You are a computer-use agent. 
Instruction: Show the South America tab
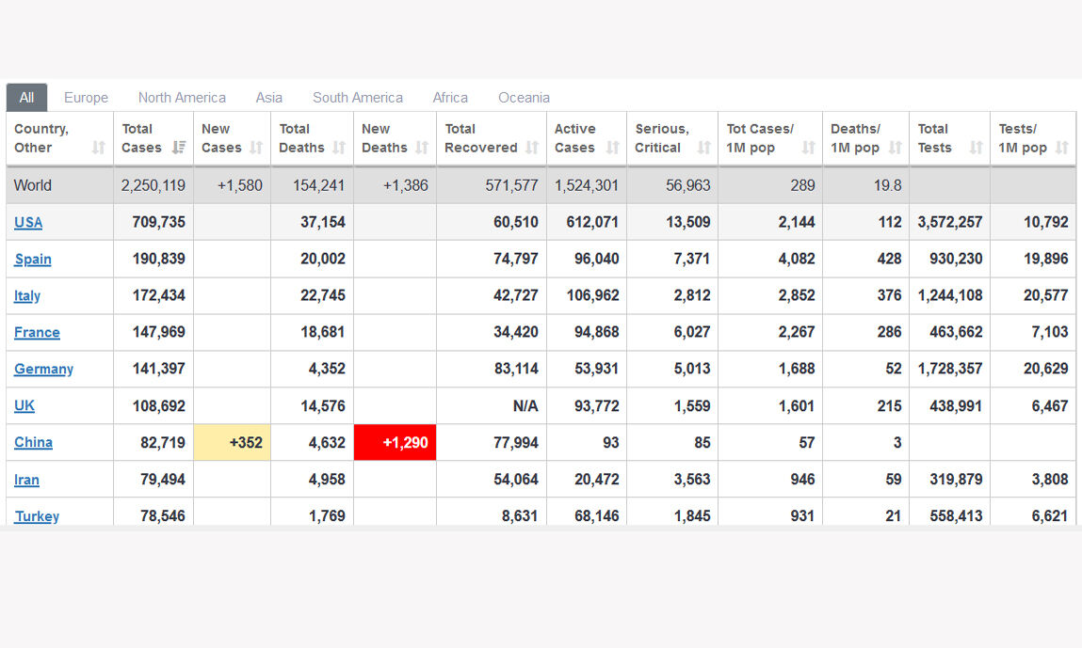pyautogui.click(x=357, y=98)
